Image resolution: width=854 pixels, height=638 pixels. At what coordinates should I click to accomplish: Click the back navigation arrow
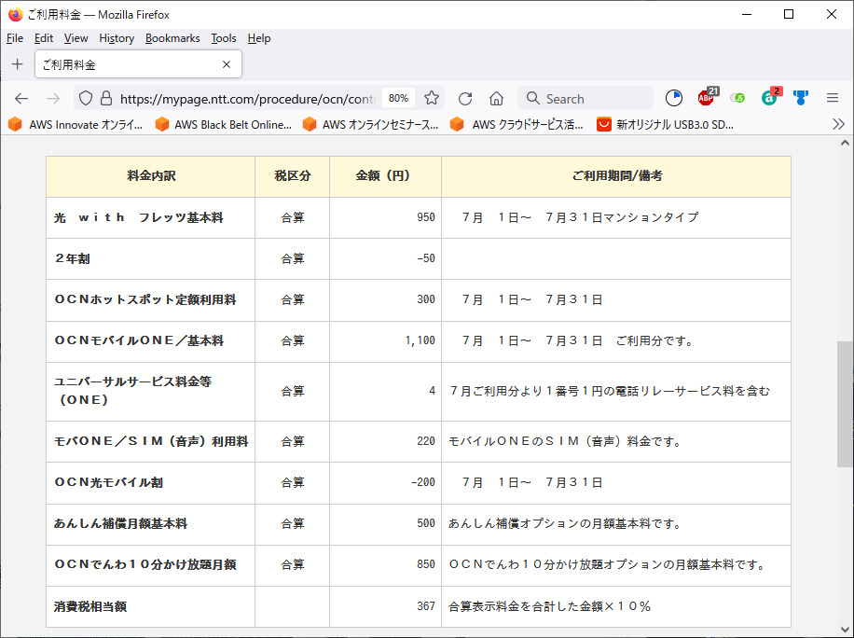pyautogui.click(x=21, y=98)
